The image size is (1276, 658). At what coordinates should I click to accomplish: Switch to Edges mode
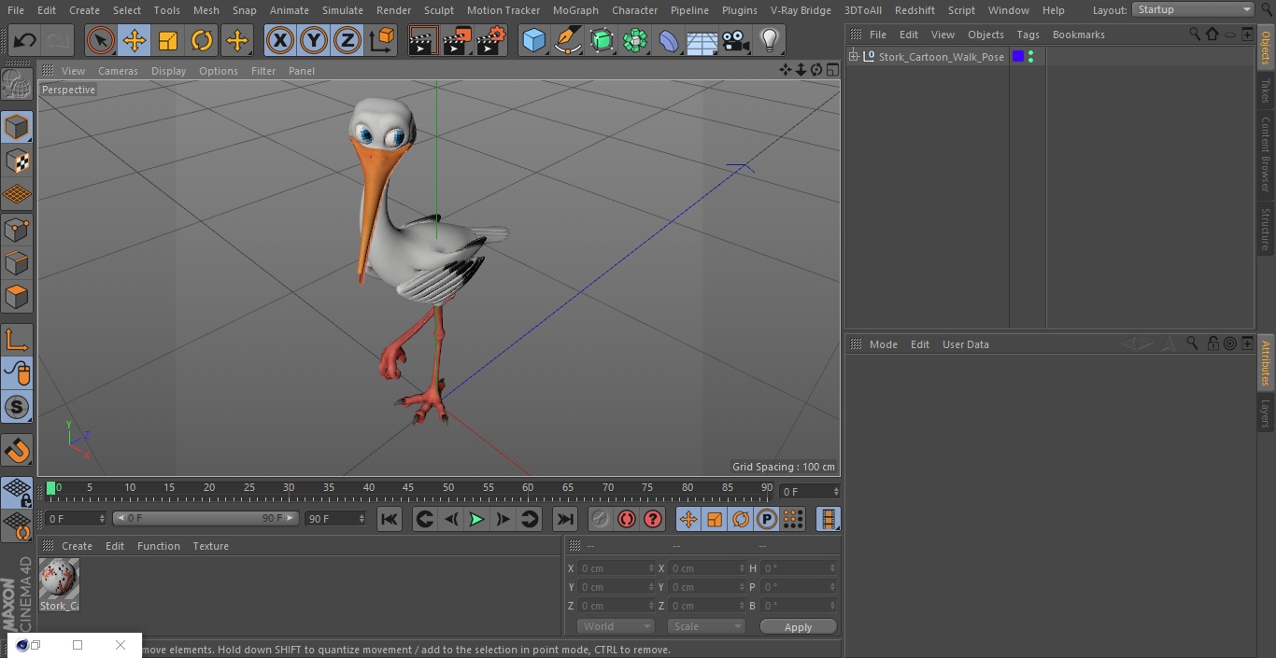click(17, 263)
